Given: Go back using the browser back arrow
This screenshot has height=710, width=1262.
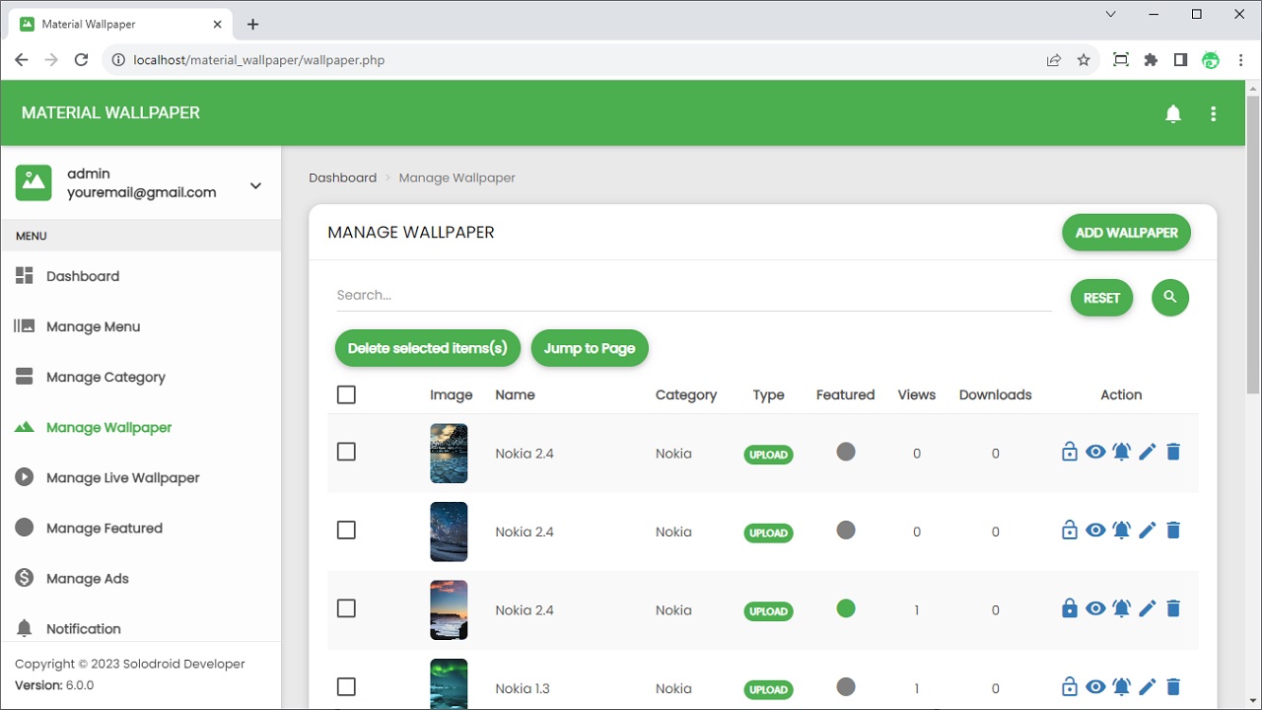Looking at the screenshot, I should [x=21, y=60].
